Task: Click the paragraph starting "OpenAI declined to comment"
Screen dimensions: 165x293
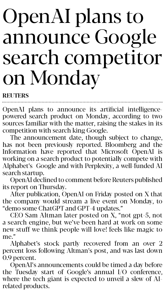Action: coord(82,183)
